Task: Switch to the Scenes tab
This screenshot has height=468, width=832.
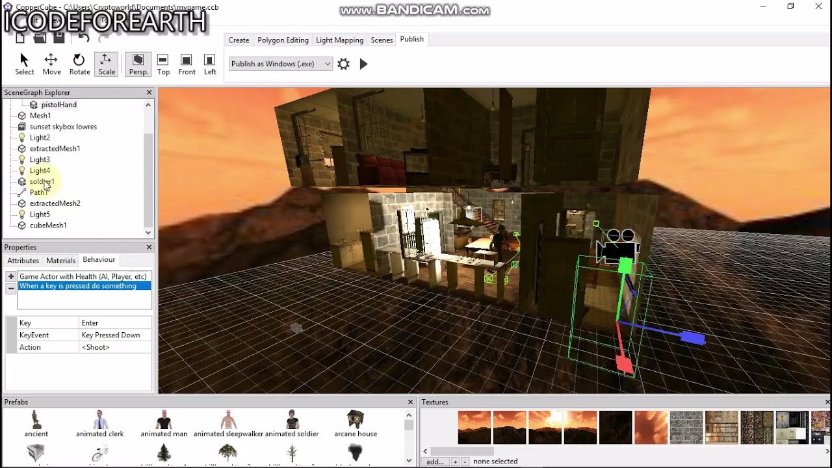Action: coord(382,40)
